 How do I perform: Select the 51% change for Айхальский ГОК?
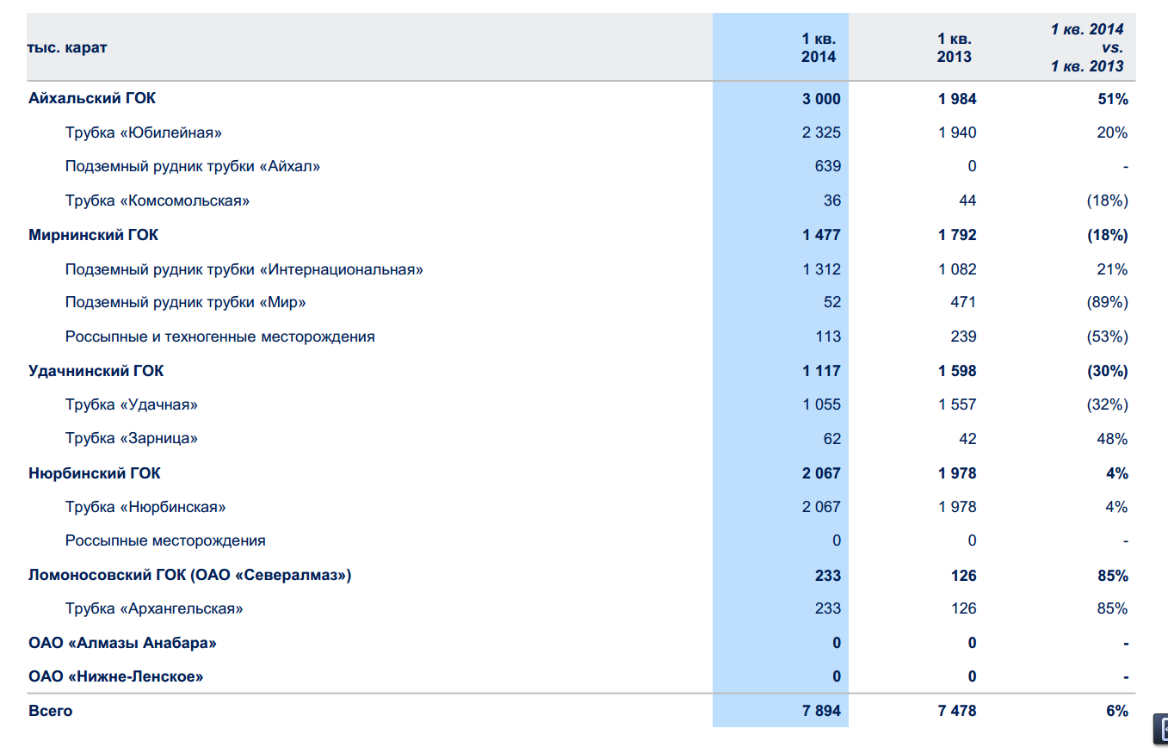tap(1112, 99)
